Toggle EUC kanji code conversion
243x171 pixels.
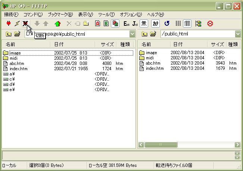coord(126,24)
